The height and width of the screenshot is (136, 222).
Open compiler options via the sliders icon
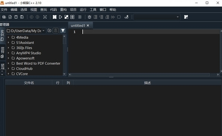click(x=80, y=17)
